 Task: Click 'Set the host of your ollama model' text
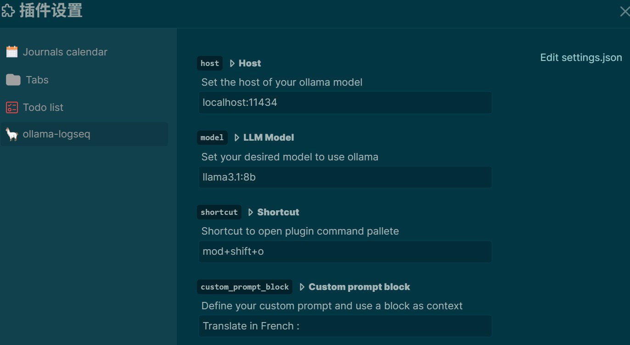282,82
